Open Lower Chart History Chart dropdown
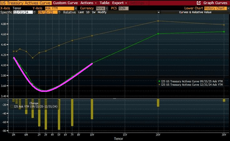Viewport: 230px width, 141px height. pyautogui.click(x=215, y=8)
